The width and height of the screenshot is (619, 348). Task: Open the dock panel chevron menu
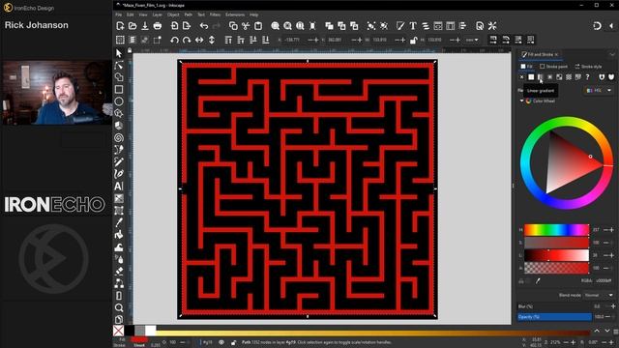[612, 54]
